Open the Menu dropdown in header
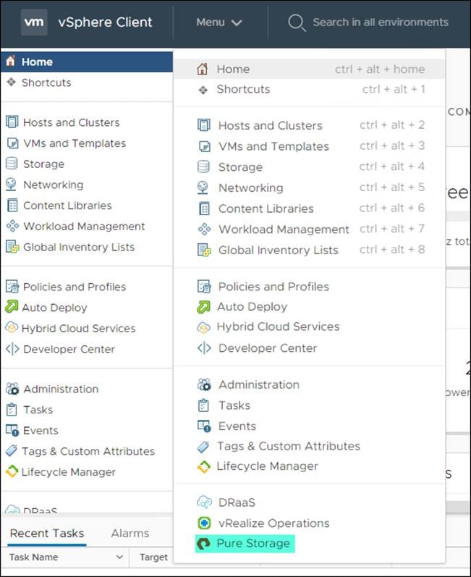The height and width of the screenshot is (577, 471). point(219,22)
